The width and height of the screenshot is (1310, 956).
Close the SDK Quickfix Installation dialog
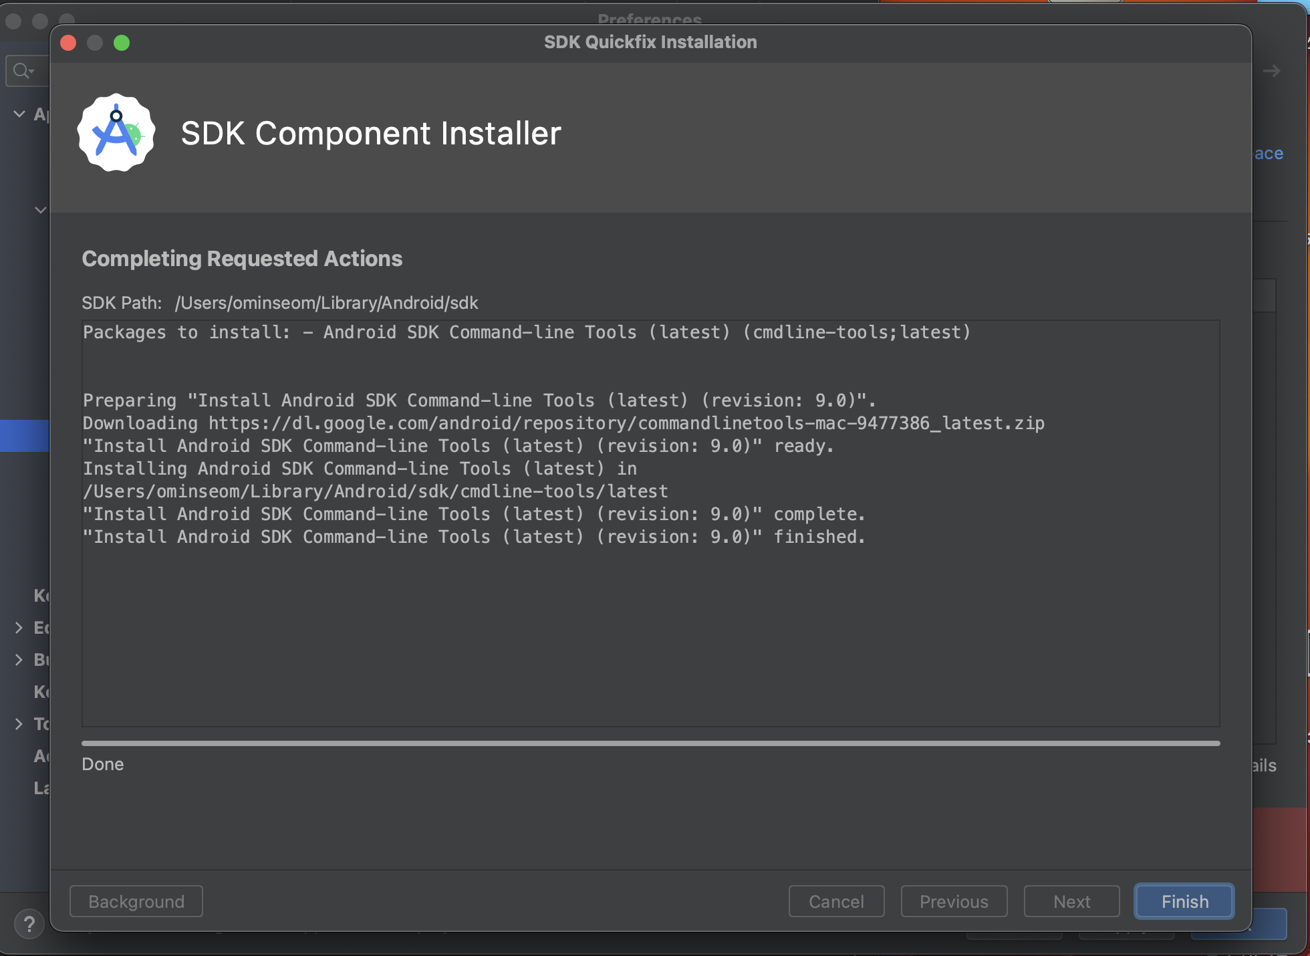[68, 43]
